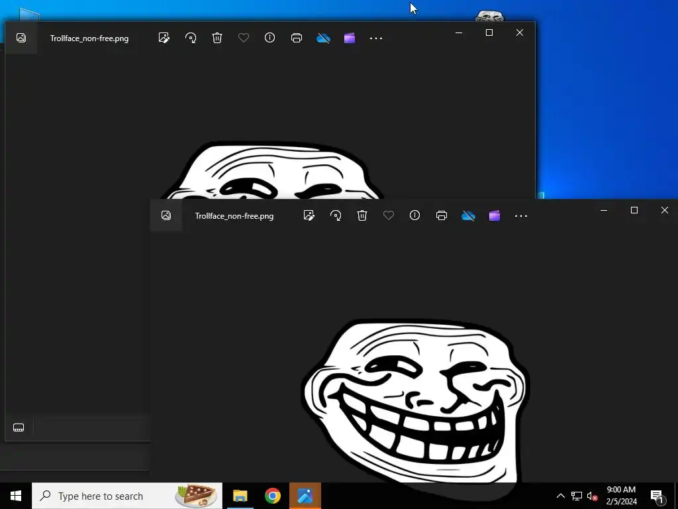Screen dimensions: 678x509
Task: Open See more menu in the back Photos window
Action: (376, 38)
